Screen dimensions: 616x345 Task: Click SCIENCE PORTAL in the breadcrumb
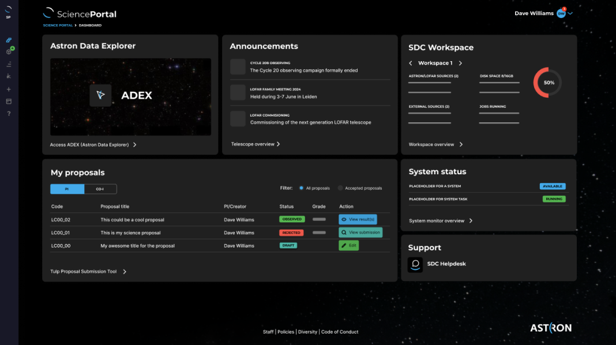pos(58,25)
